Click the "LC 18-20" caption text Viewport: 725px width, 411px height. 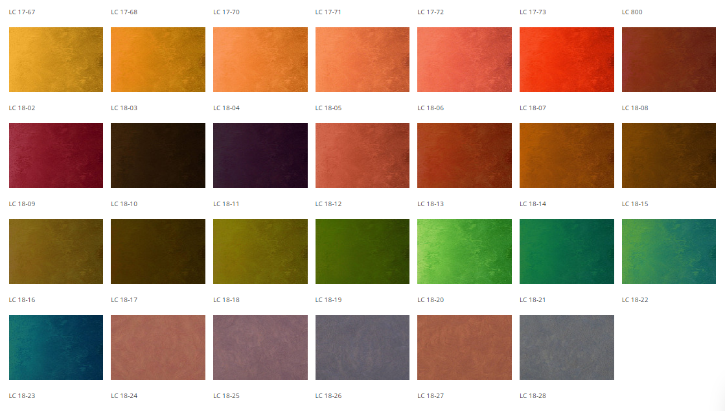(x=430, y=300)
